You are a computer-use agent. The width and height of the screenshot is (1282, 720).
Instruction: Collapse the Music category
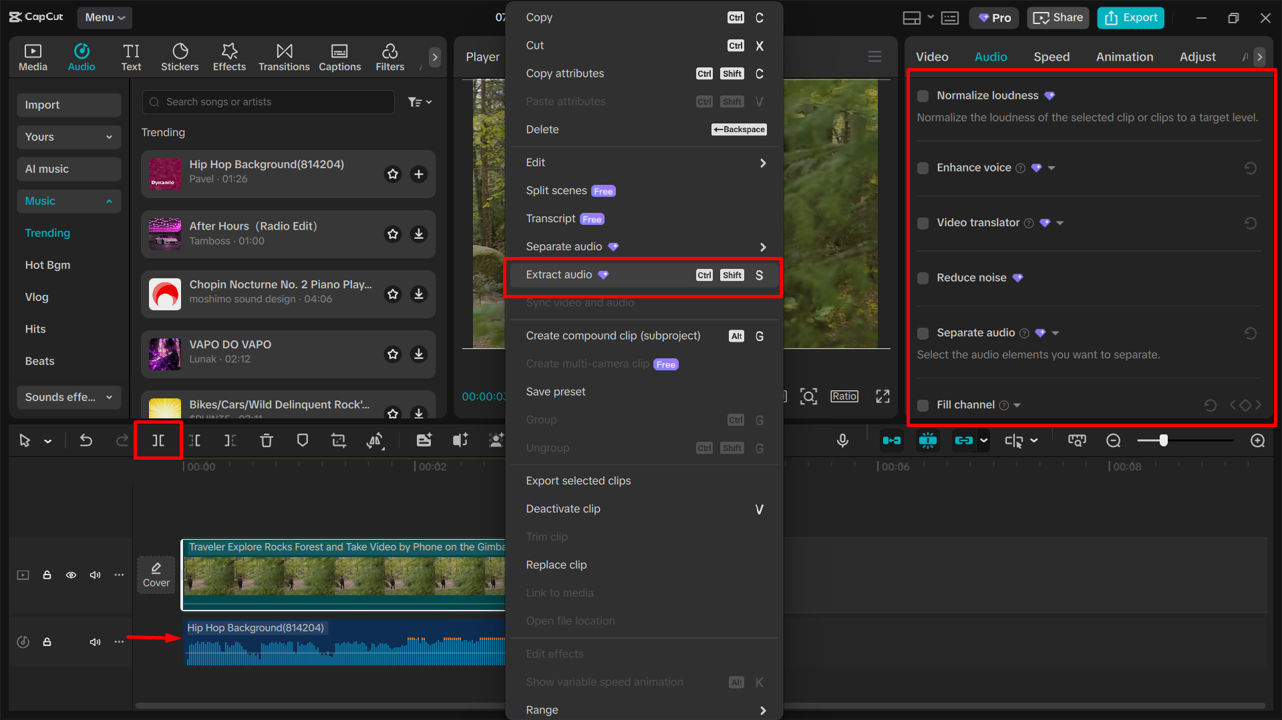tap(69, 201)
